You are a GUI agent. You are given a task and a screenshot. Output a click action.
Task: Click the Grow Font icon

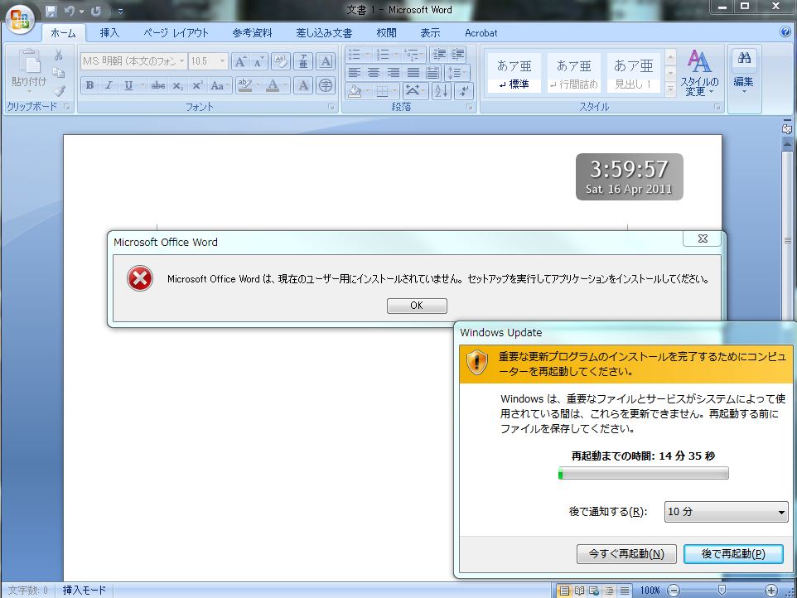click(x=240, y=61)
